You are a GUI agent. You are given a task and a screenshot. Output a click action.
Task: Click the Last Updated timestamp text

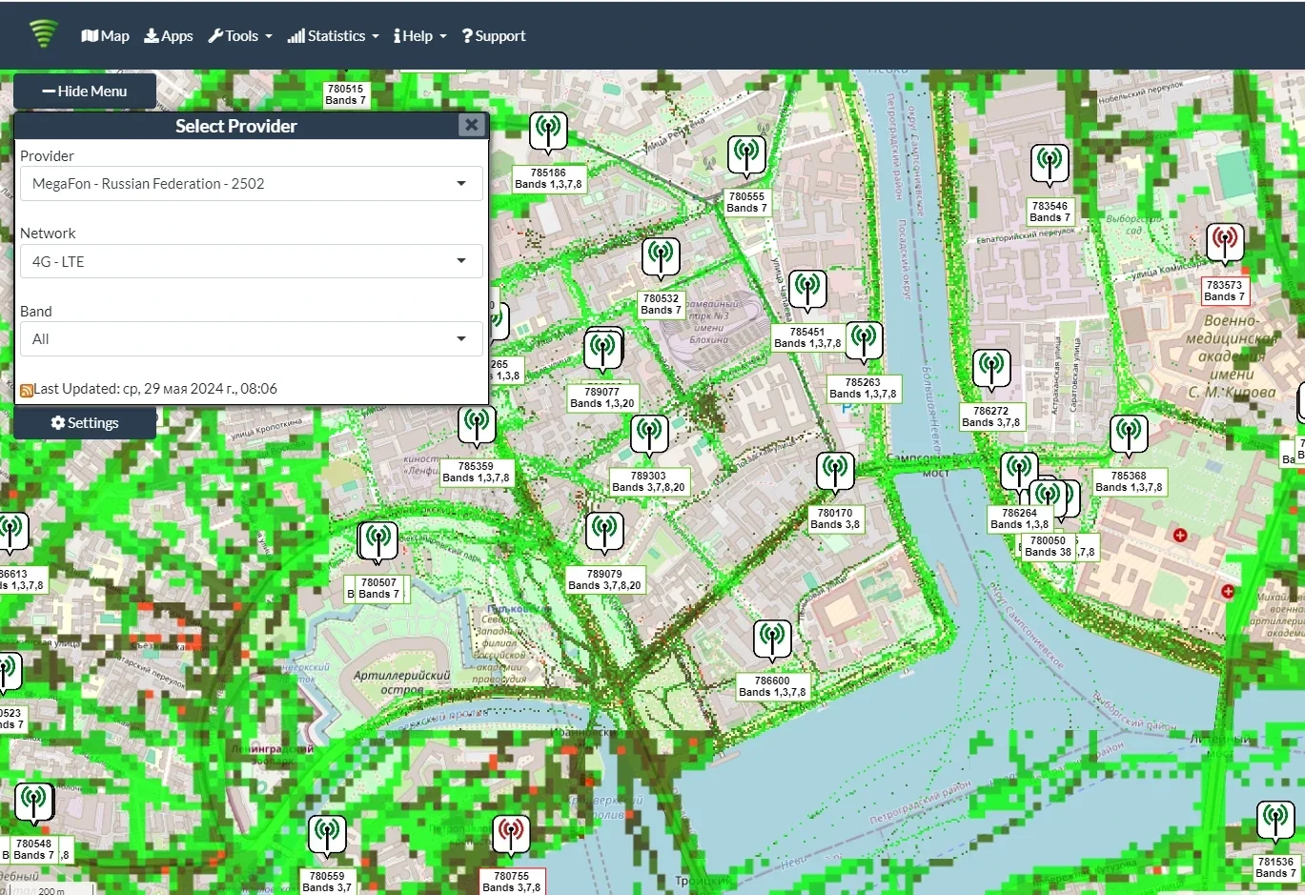(x=155, y=389)
